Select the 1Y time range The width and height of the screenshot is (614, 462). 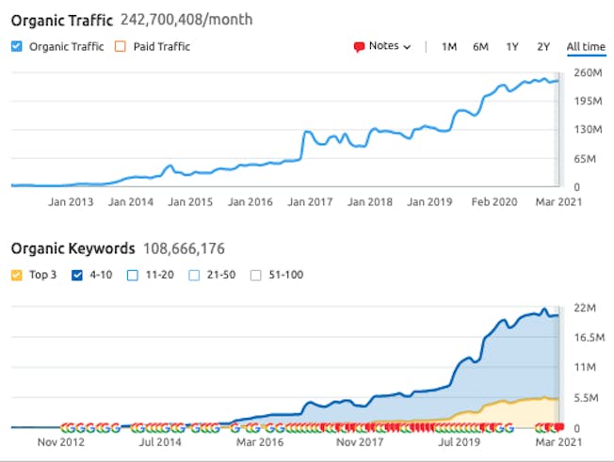[x=512, y=46]
